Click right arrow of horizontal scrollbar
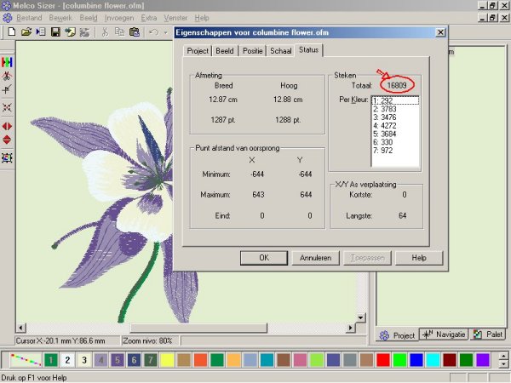Image resolution: width=511 pixels, height=383 pixels. click(350, 328)
